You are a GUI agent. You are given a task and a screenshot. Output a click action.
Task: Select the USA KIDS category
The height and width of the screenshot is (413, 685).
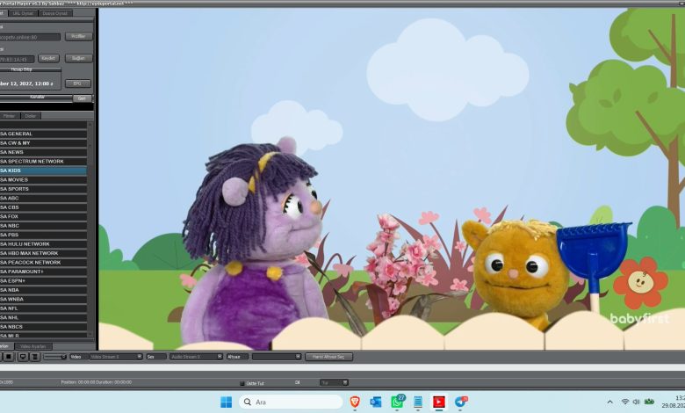(x=43, y=170)
